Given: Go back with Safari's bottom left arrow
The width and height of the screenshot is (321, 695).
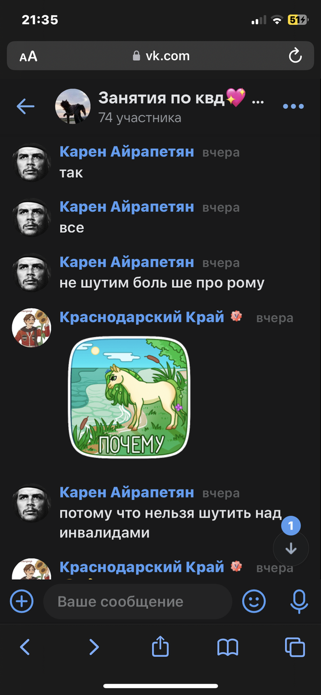Looking at the screenshot, I should pyautogui.click(x=25, y=647).
